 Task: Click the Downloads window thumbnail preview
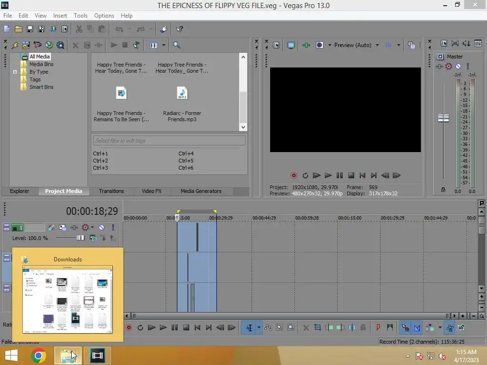pyautogui.click(x=68, y=299)
